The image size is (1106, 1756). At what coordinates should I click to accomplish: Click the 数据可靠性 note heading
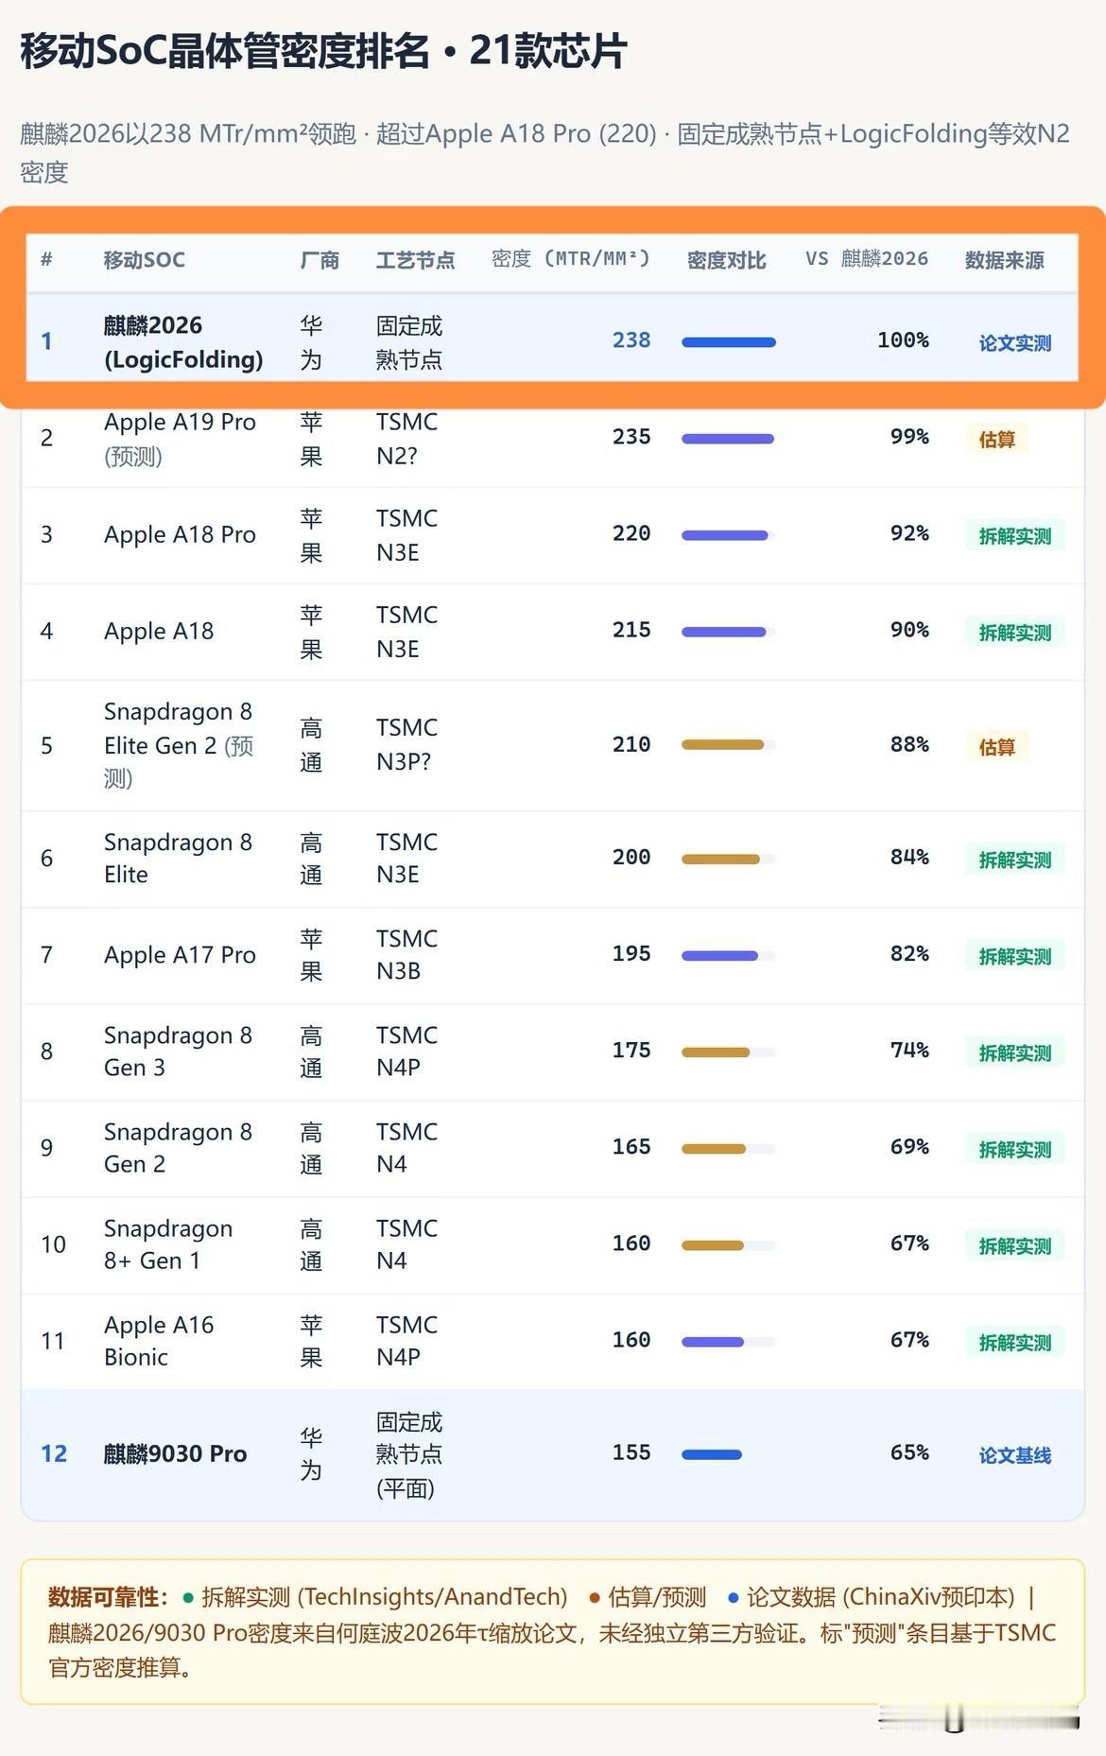point(108,1597)
